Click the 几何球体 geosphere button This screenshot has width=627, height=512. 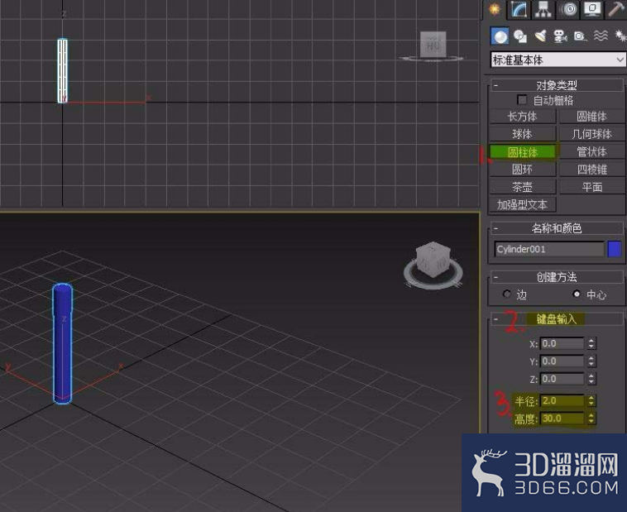[x=592, y=134]
